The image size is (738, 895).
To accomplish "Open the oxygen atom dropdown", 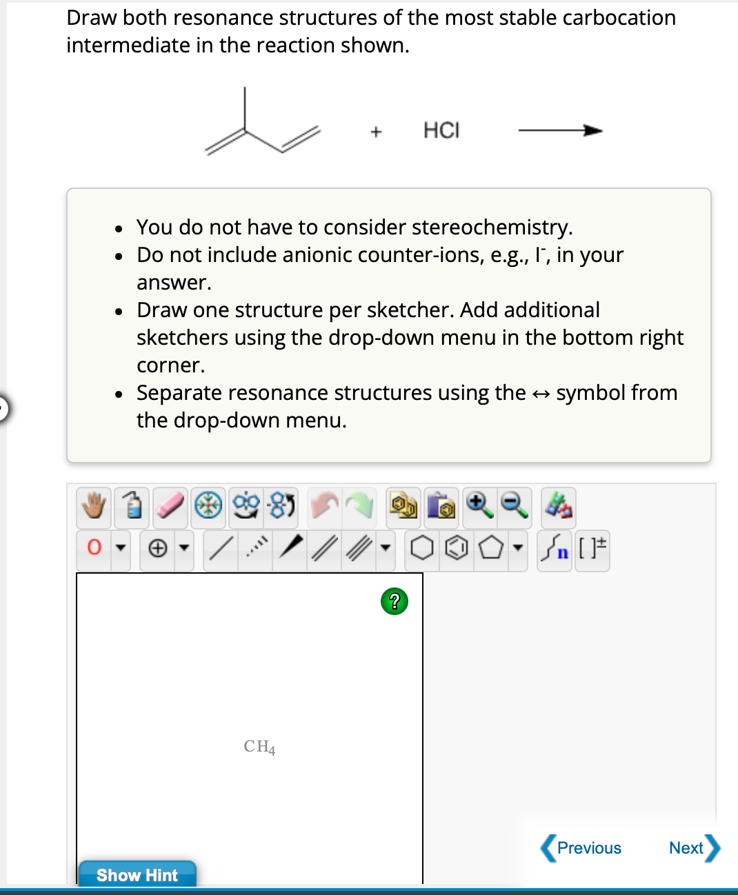I will [121, 550].
